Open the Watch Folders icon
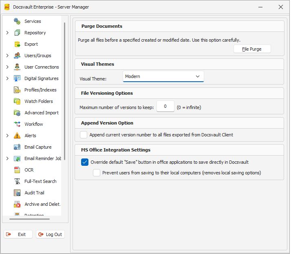The width and height of the screenshot is (291, 254). (17, 101)
